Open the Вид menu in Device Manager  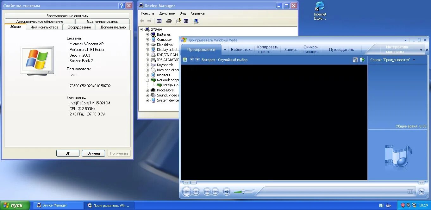coord(183,13)
